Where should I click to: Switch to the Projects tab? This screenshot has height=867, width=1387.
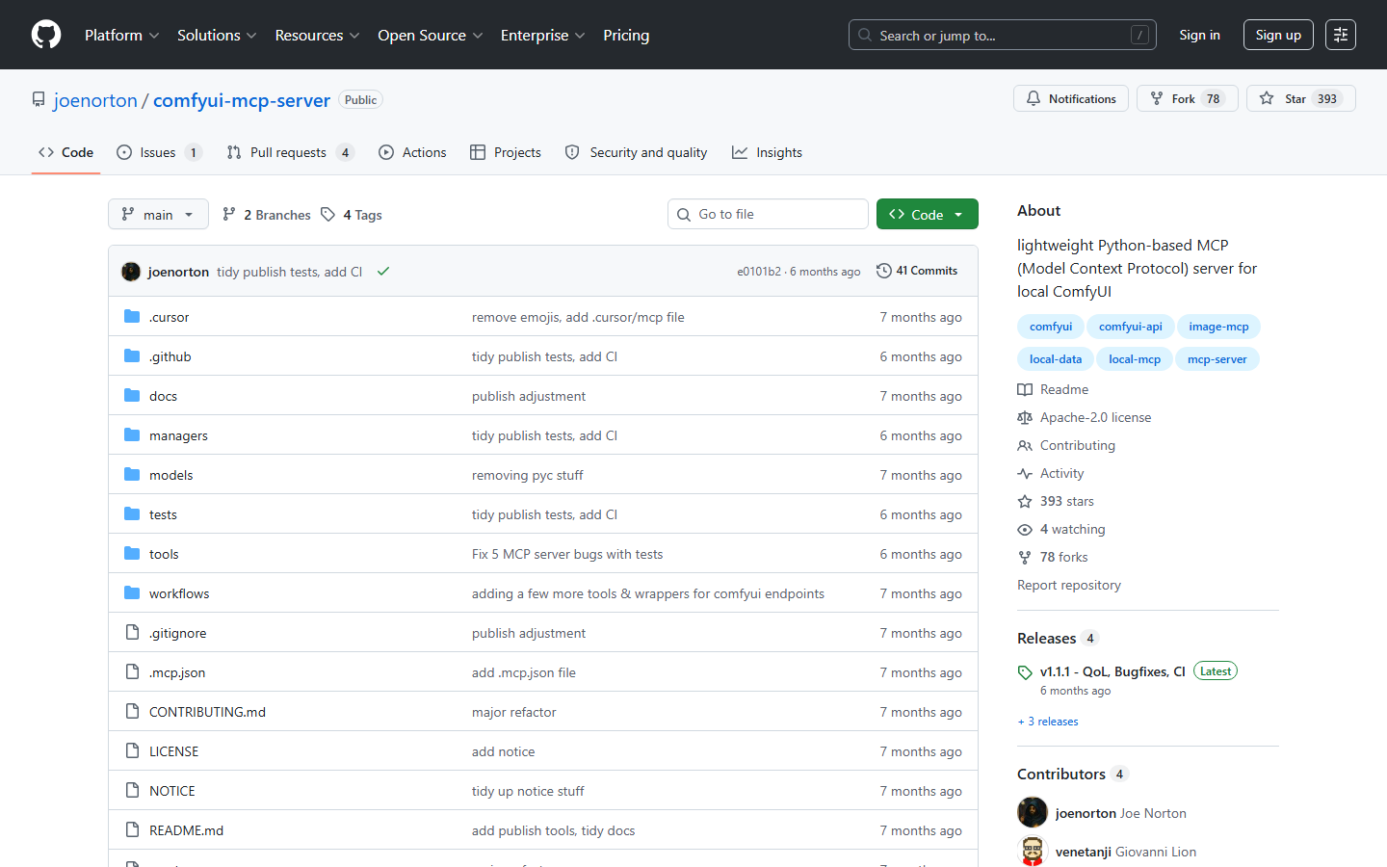(506, 152)
